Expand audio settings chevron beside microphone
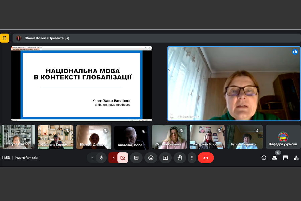The image size is (301, 201). pos(92,158)
